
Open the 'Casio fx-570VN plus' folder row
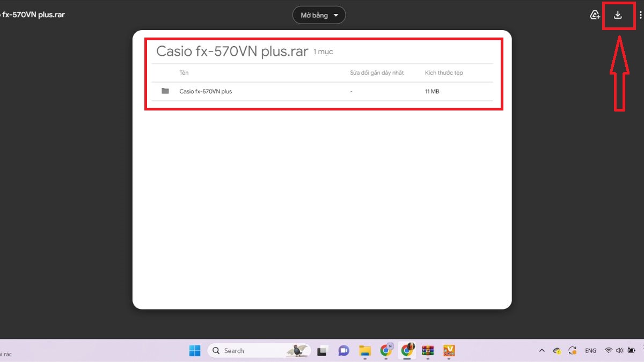click(x=322, y=91)
